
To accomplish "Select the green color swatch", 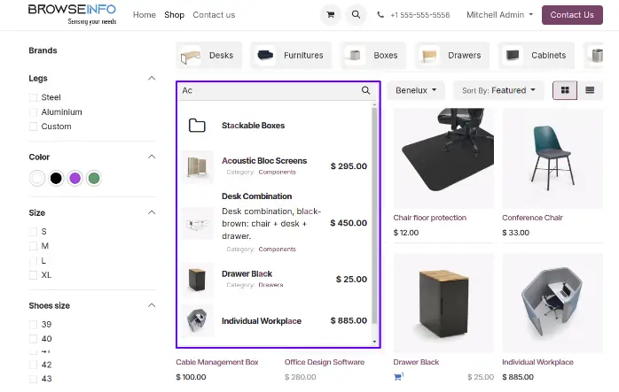I will 94,178.
